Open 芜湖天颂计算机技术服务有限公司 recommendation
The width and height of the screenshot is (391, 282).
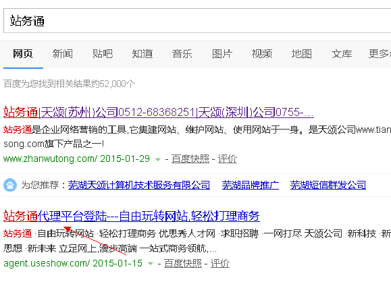click(x=139, y=185)
